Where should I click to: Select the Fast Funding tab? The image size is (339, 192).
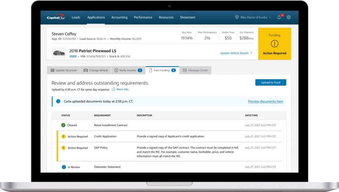click(162, 70)
